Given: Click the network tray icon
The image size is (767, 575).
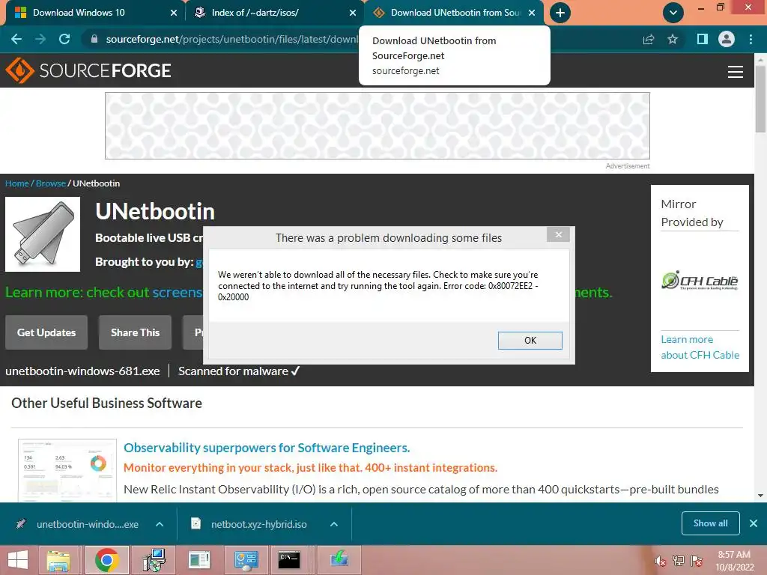Looking at the screenshot, I should [x=679, y=561].
